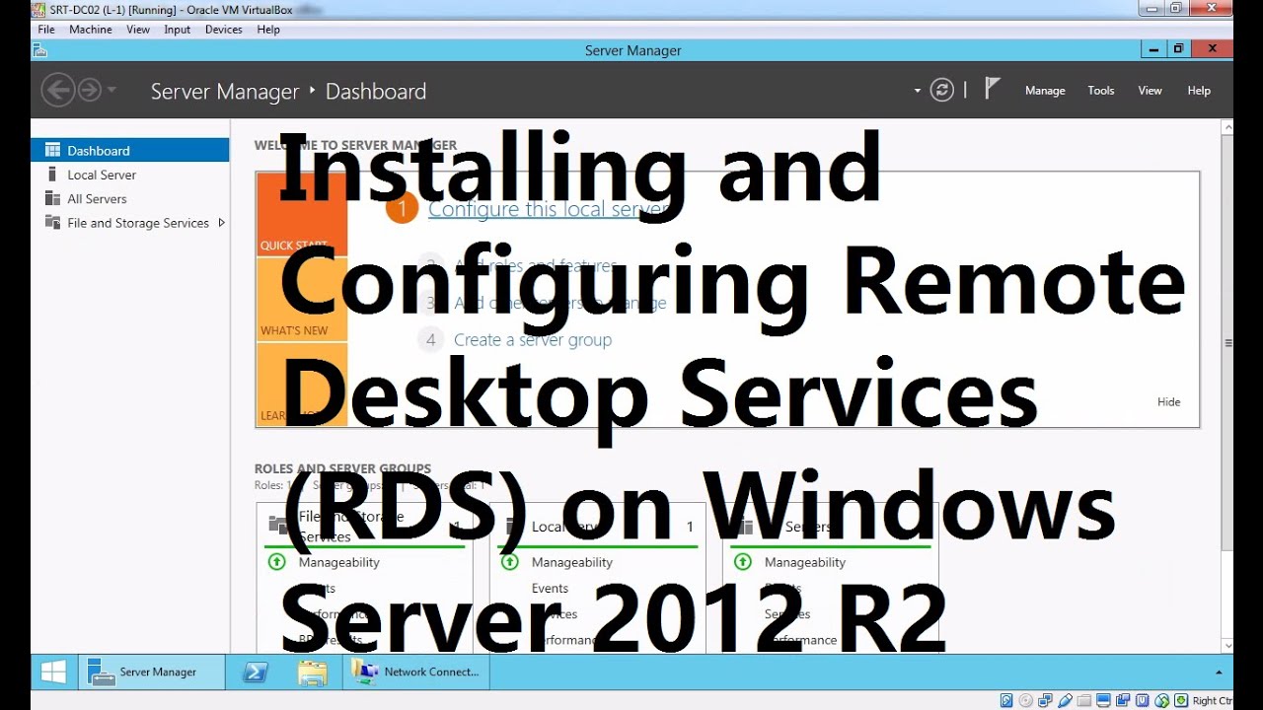The height and width of the screenshot is (710, 1263).
Task: Select Local Server in the sidebar
Action: click(x=130, y=175)
